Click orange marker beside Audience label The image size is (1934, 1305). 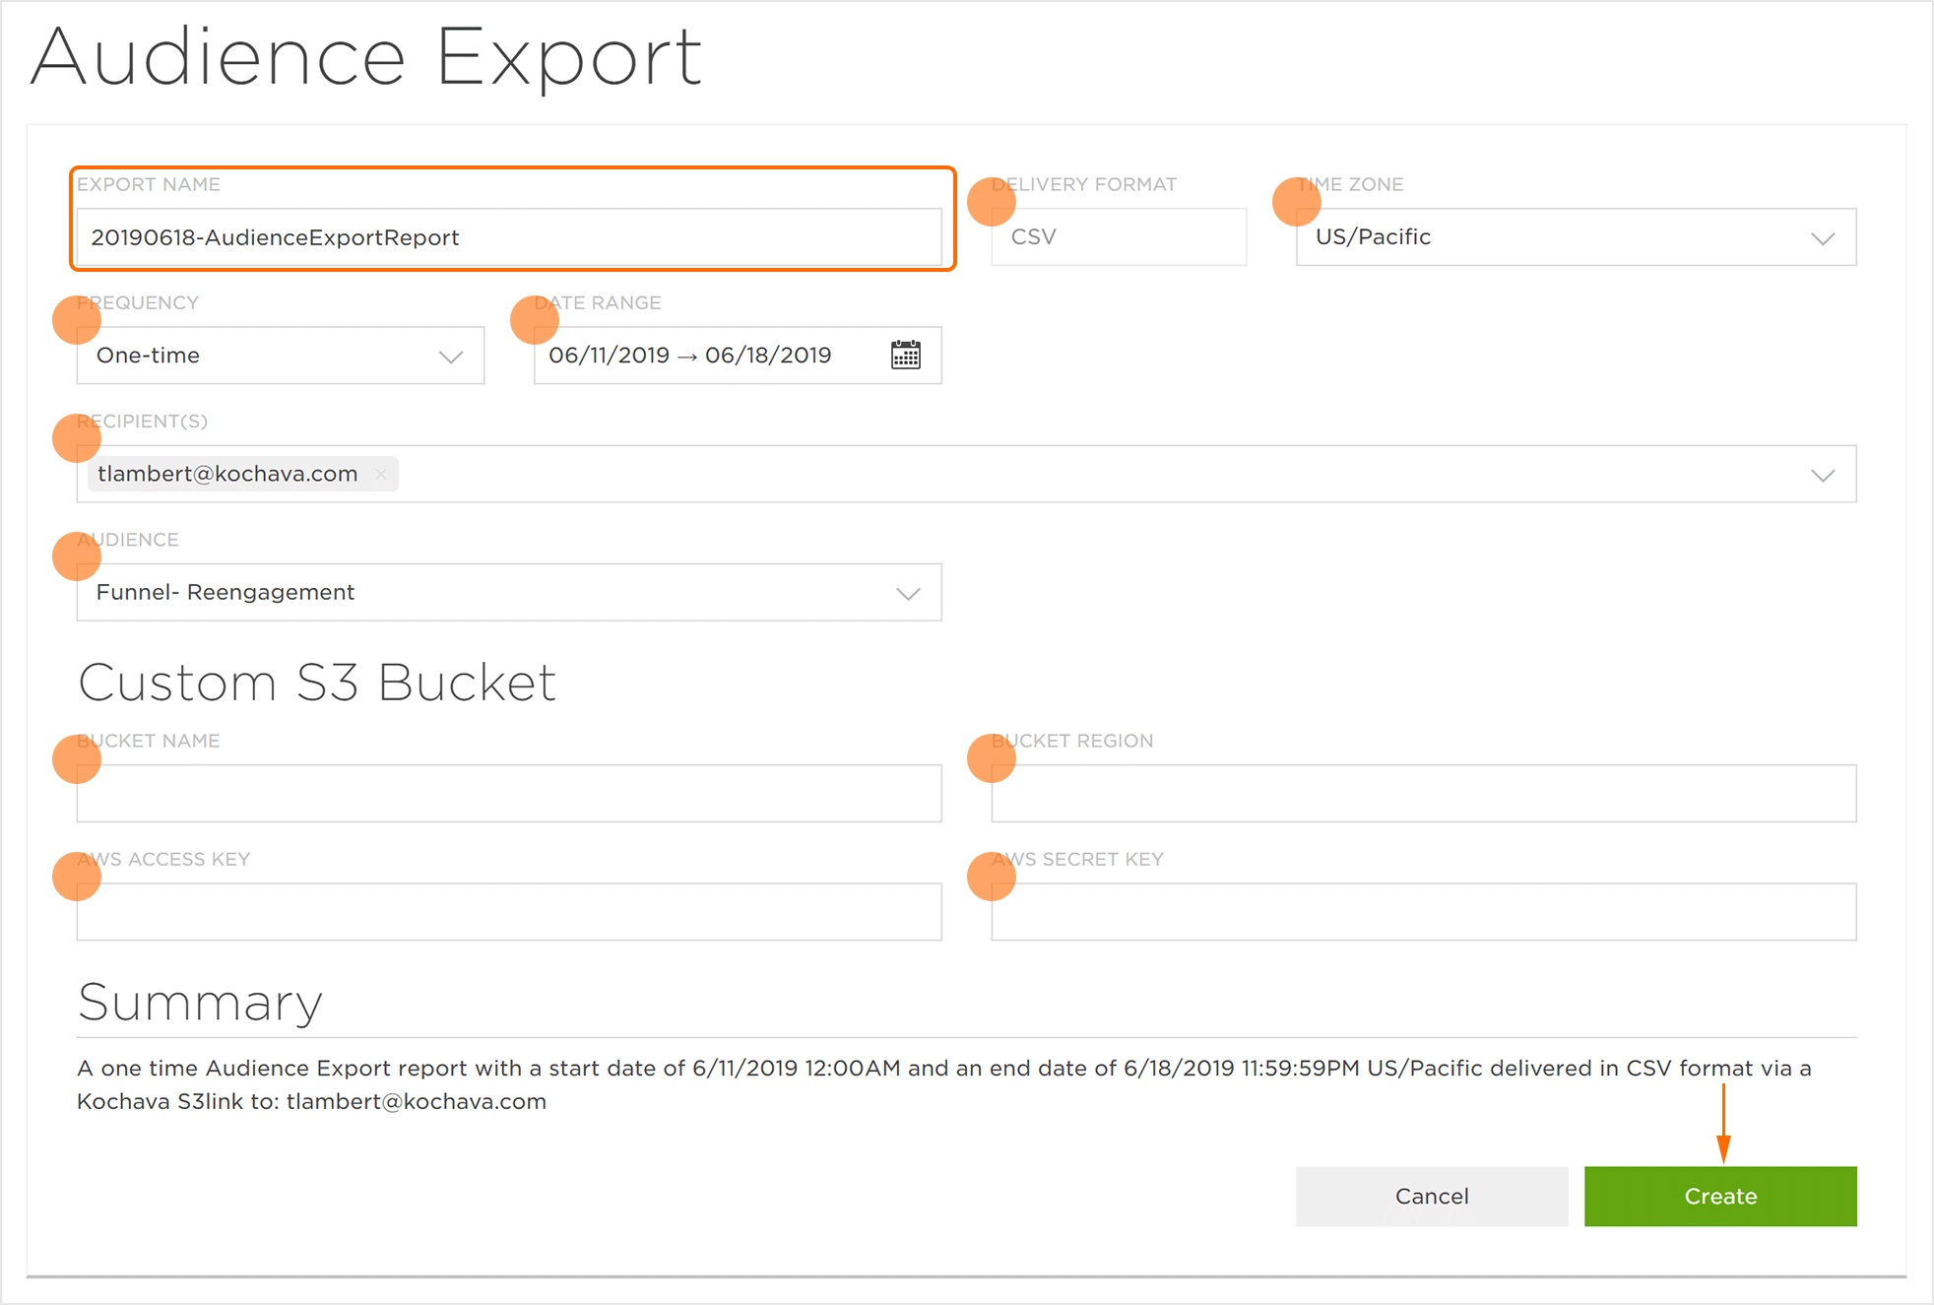[x=77, y=556]
